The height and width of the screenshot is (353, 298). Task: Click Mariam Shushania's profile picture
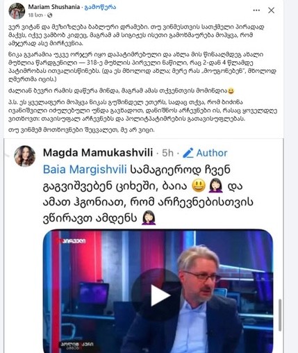pos(17,11)
